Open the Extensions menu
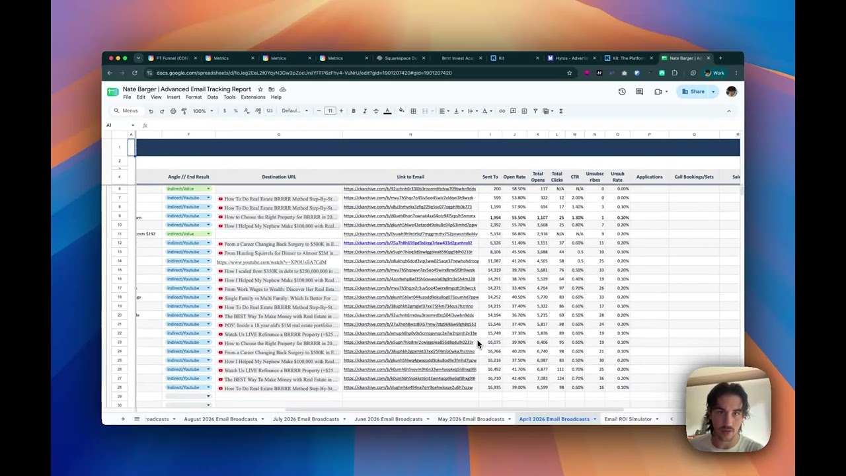The image size is (846, 476). click(253, 97)
